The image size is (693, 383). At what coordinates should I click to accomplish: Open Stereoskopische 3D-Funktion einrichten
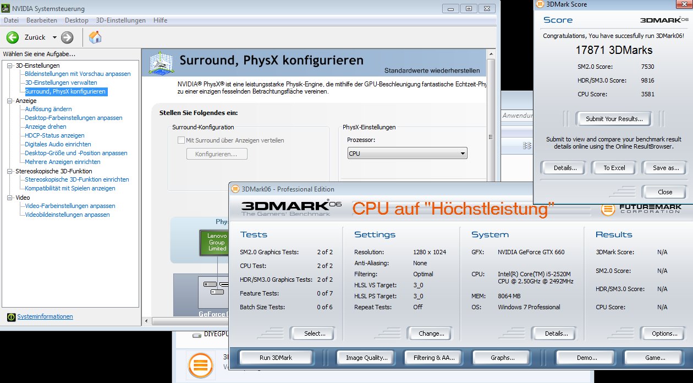click(x=77, y=179)
